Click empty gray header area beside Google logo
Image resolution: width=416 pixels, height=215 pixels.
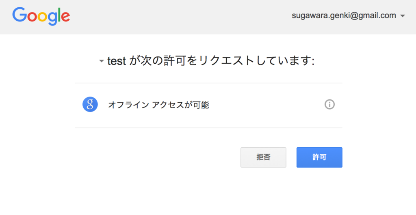pos(179,16)
